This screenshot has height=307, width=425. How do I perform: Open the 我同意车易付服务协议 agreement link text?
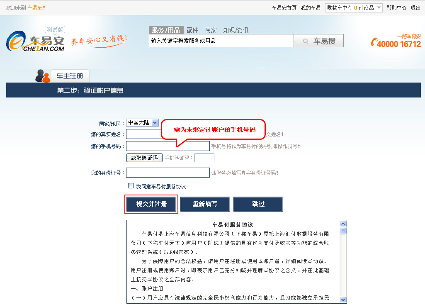coord(161,187)
